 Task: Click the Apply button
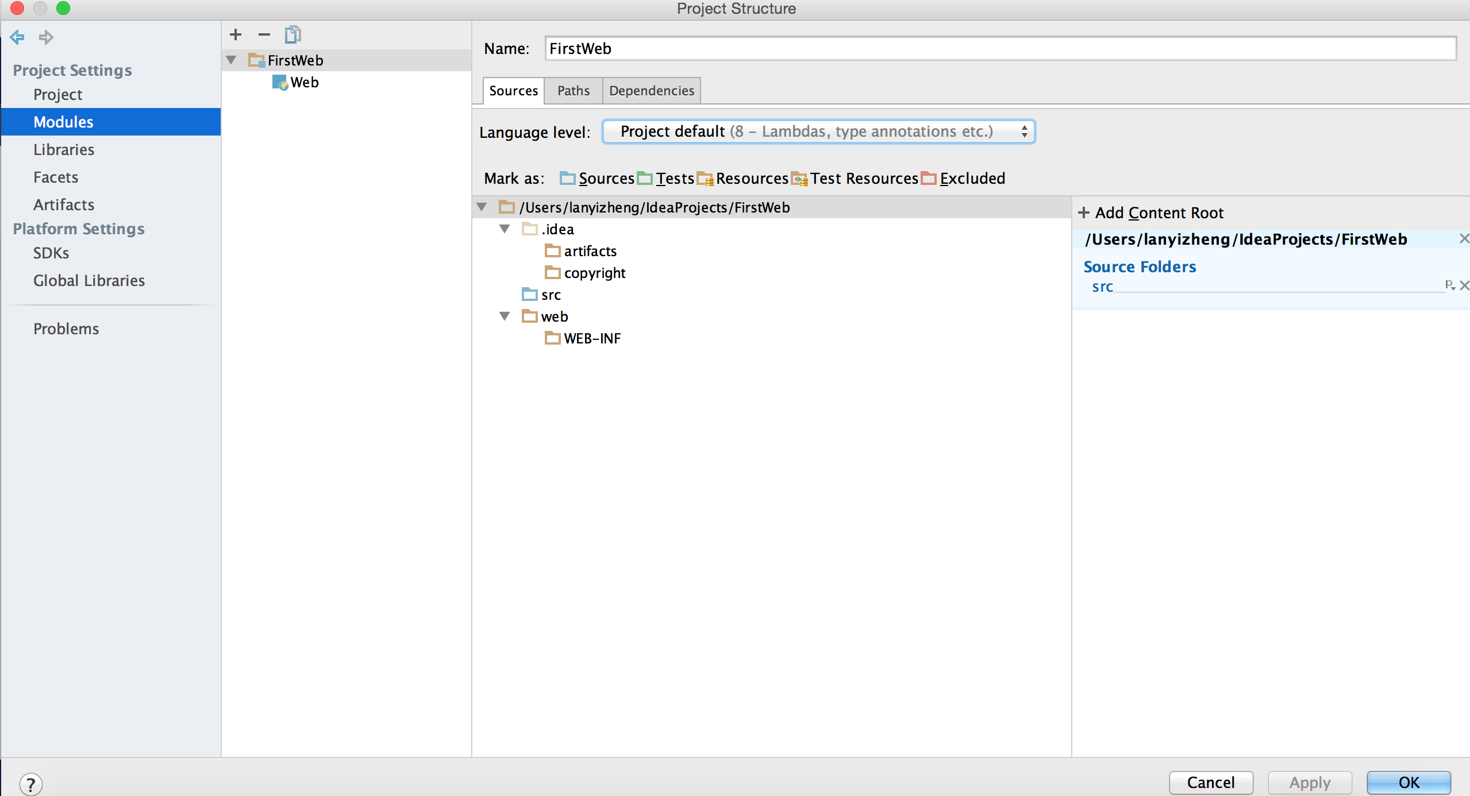(x=1310, y=782)
